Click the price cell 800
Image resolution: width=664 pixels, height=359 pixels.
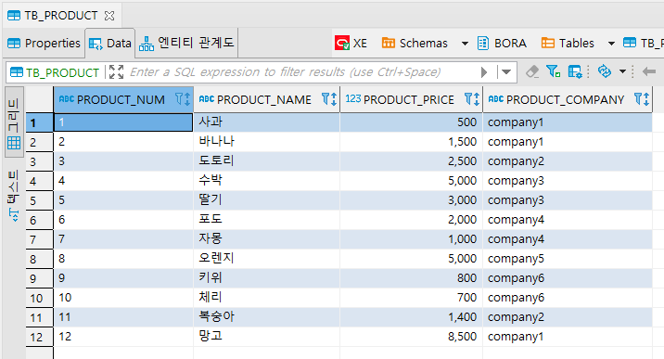(x=411, y=278)
